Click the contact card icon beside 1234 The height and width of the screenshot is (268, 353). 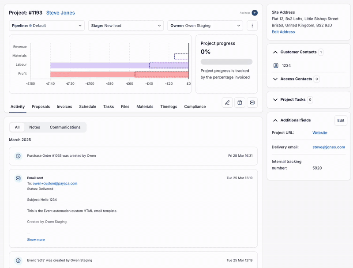coord(276,65)
